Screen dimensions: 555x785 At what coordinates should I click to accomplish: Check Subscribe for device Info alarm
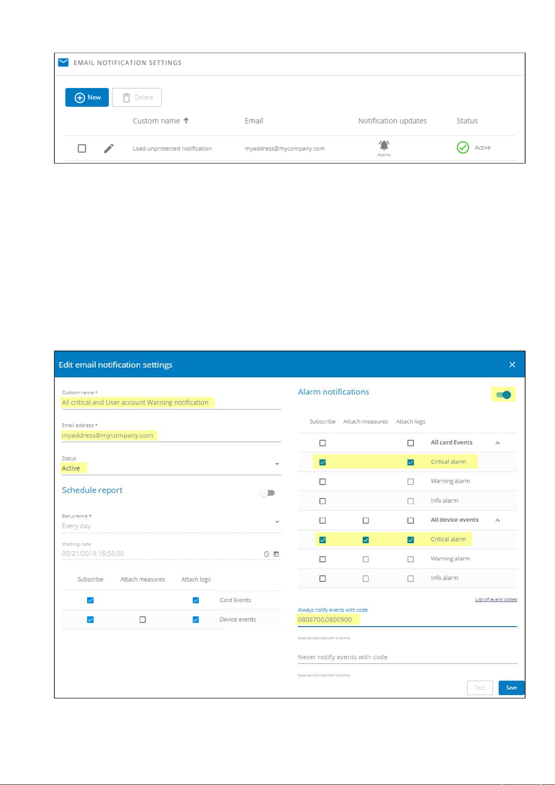[x=323, y=579]
